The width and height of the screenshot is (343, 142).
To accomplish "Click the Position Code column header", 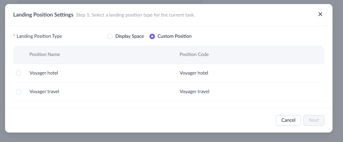I will point(194,55).
